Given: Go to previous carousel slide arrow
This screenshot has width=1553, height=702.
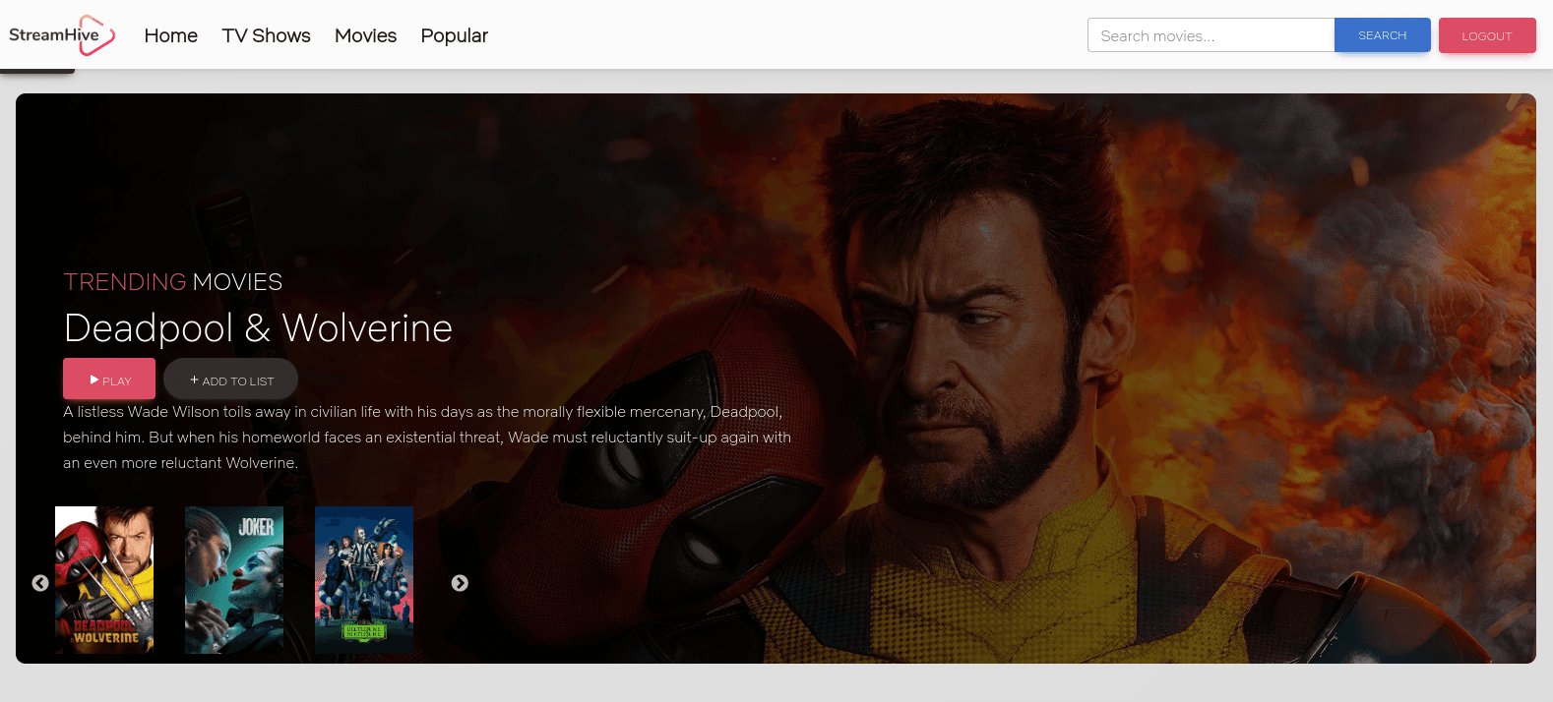Looking at the screenshot, I should [40, 583].
